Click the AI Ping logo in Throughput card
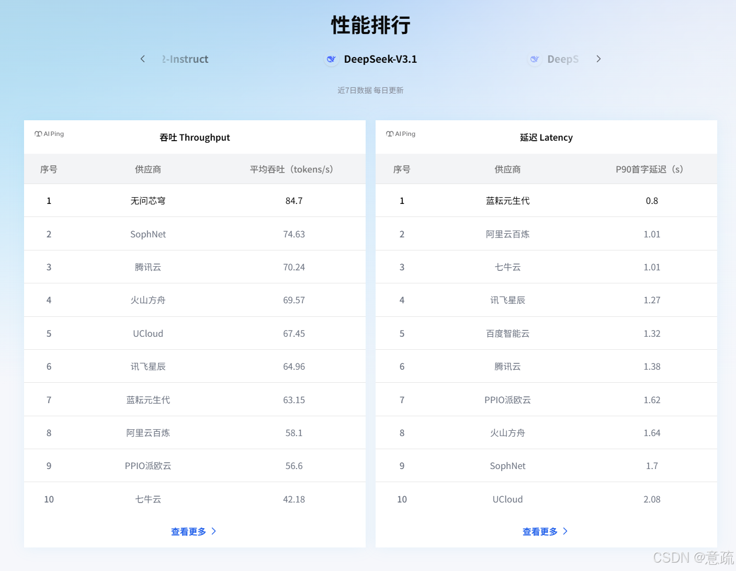The image size is (736, 571). coord(49,134)
